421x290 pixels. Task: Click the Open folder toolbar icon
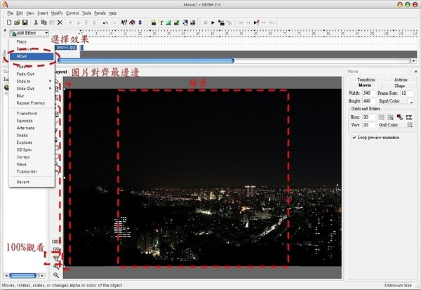17,22
